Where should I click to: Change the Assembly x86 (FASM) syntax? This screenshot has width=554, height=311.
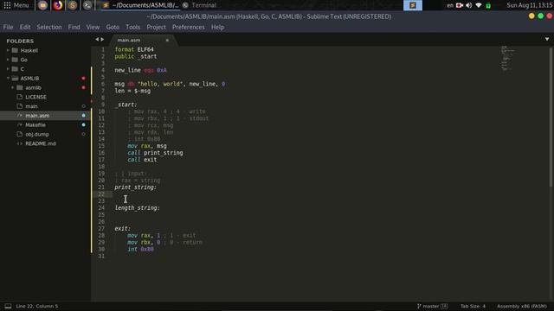[x=521, y=306]
